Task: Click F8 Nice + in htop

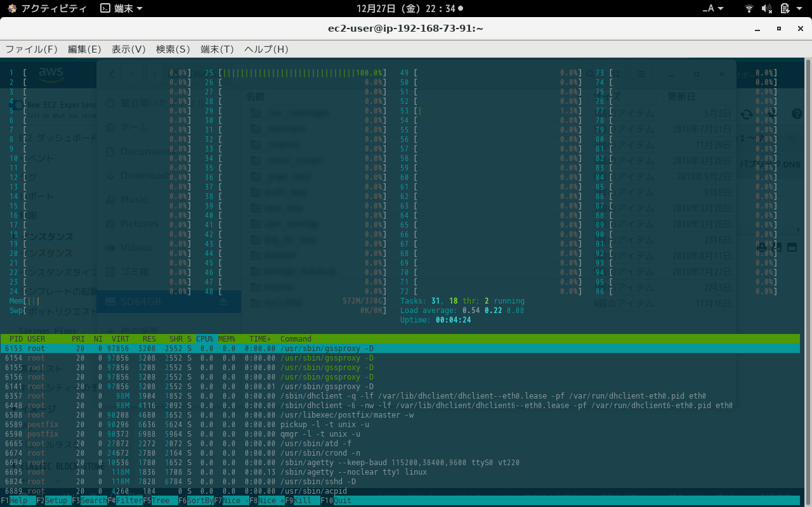Action: (267, 501)
